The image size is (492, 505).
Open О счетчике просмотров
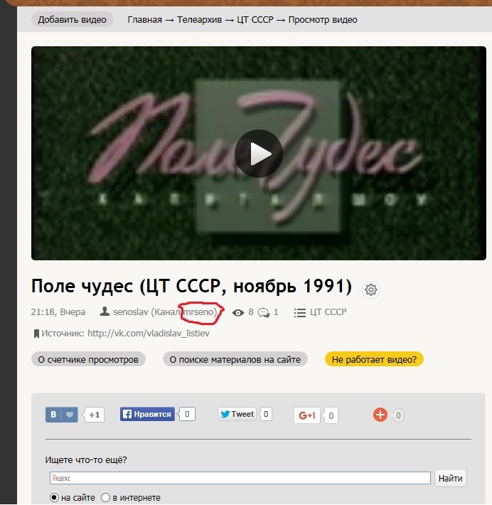point(88,359)
